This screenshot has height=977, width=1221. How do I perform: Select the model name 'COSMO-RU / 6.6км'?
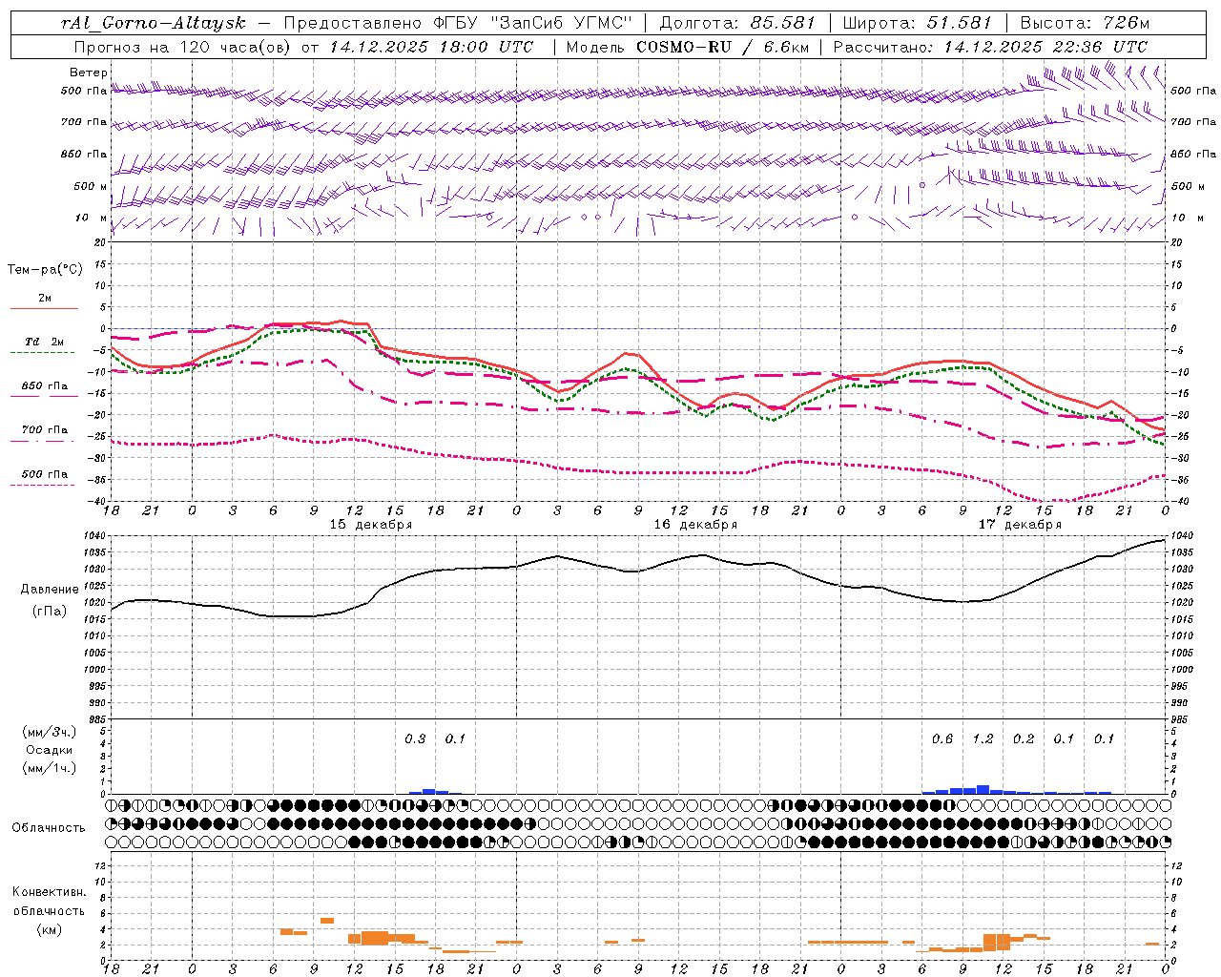point(722,47)
